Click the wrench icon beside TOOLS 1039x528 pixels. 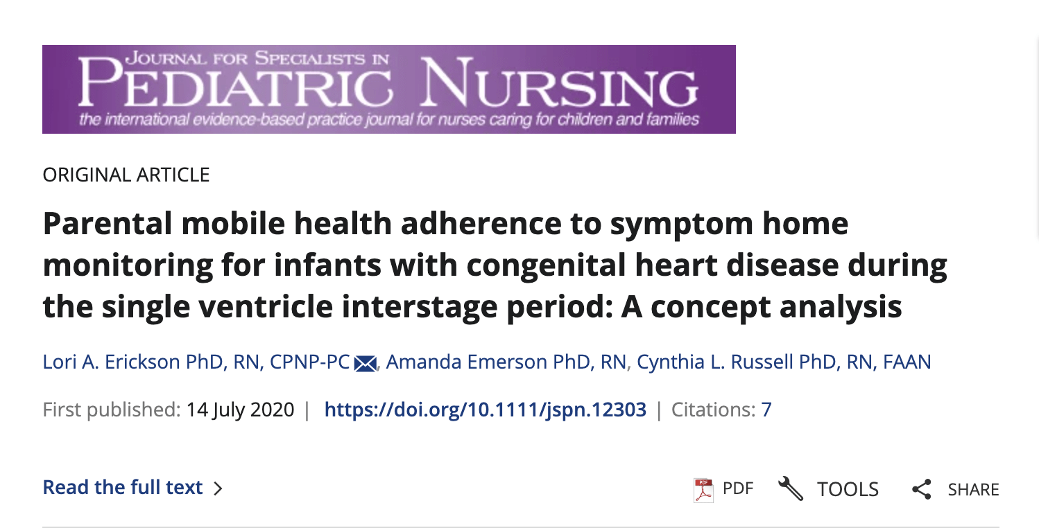[x=791, y=489]
